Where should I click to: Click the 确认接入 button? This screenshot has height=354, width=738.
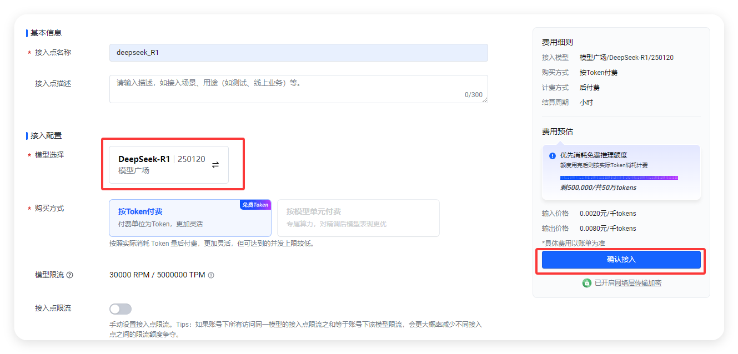621,260
